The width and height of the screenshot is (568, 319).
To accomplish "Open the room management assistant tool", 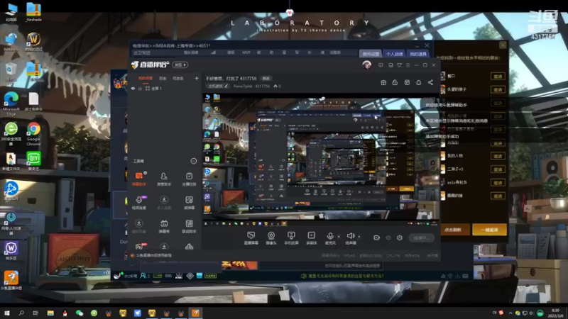I will 164,179.
